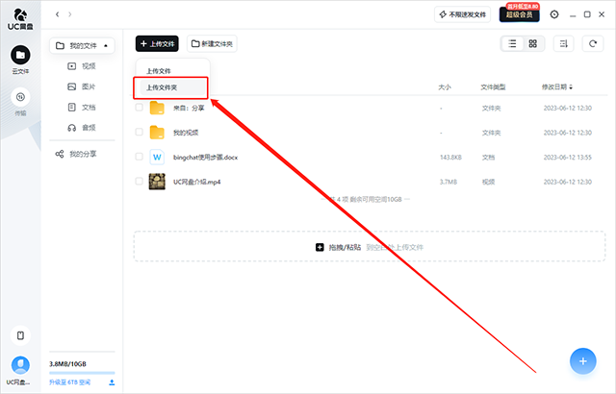This screenshot has height=394, width=616.
Task: Click the upgrade upload arrow icon
Action: coord(112,382)
